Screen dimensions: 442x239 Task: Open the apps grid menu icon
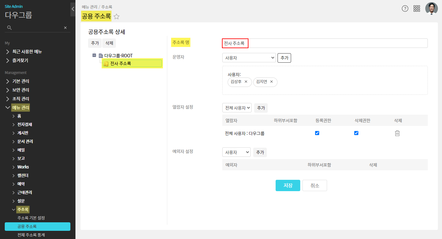417,9
